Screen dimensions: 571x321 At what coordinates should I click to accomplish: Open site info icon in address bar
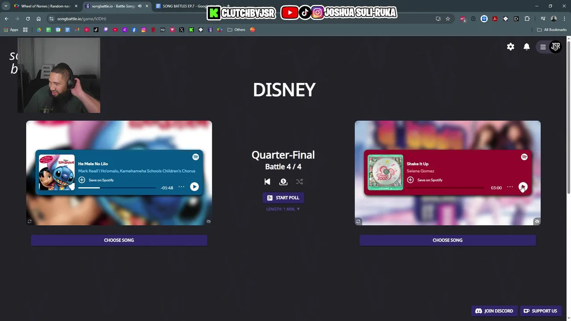[51, 19]
